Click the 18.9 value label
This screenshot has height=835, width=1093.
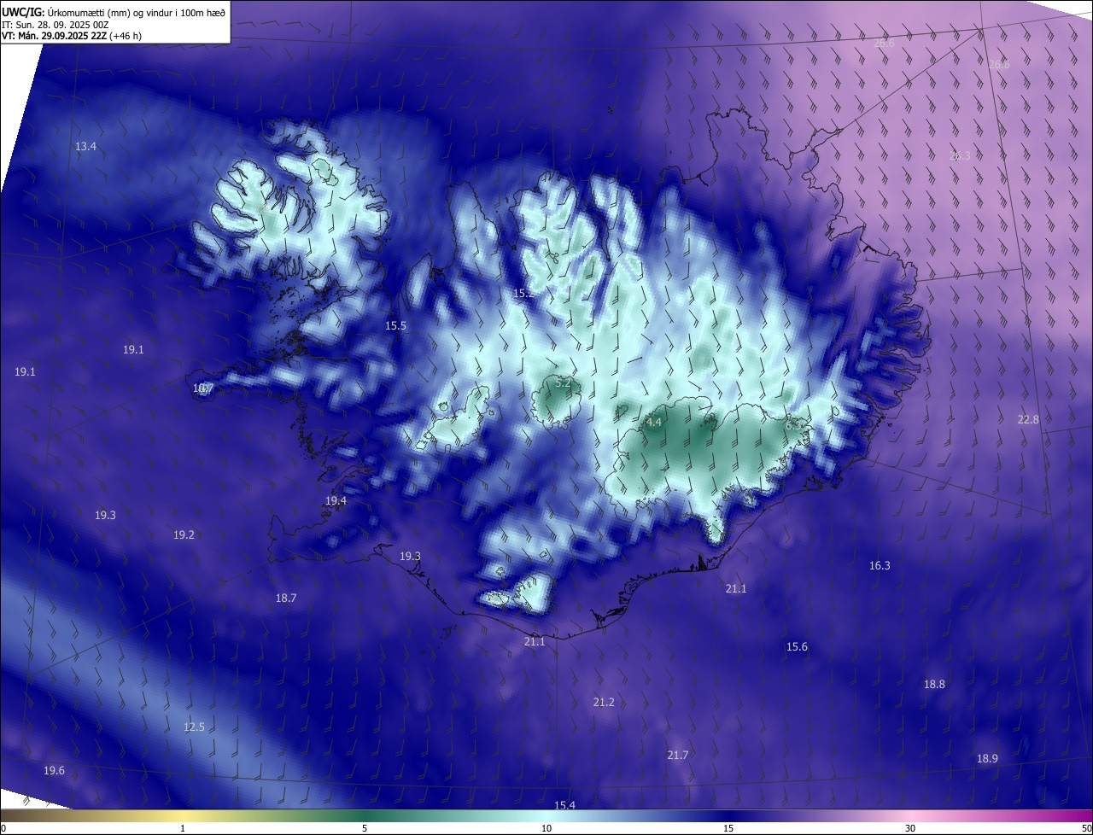(x=987, y=758)
